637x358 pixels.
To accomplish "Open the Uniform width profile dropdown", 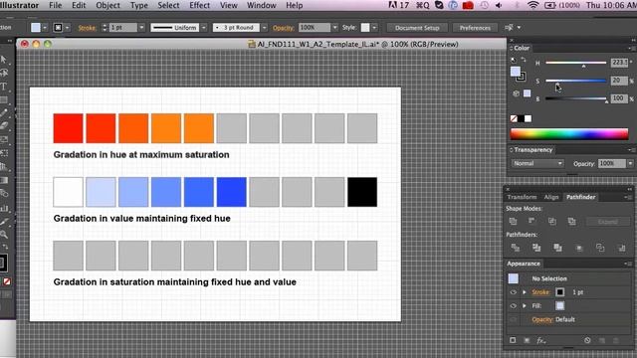I will click(x=204, y=28).
